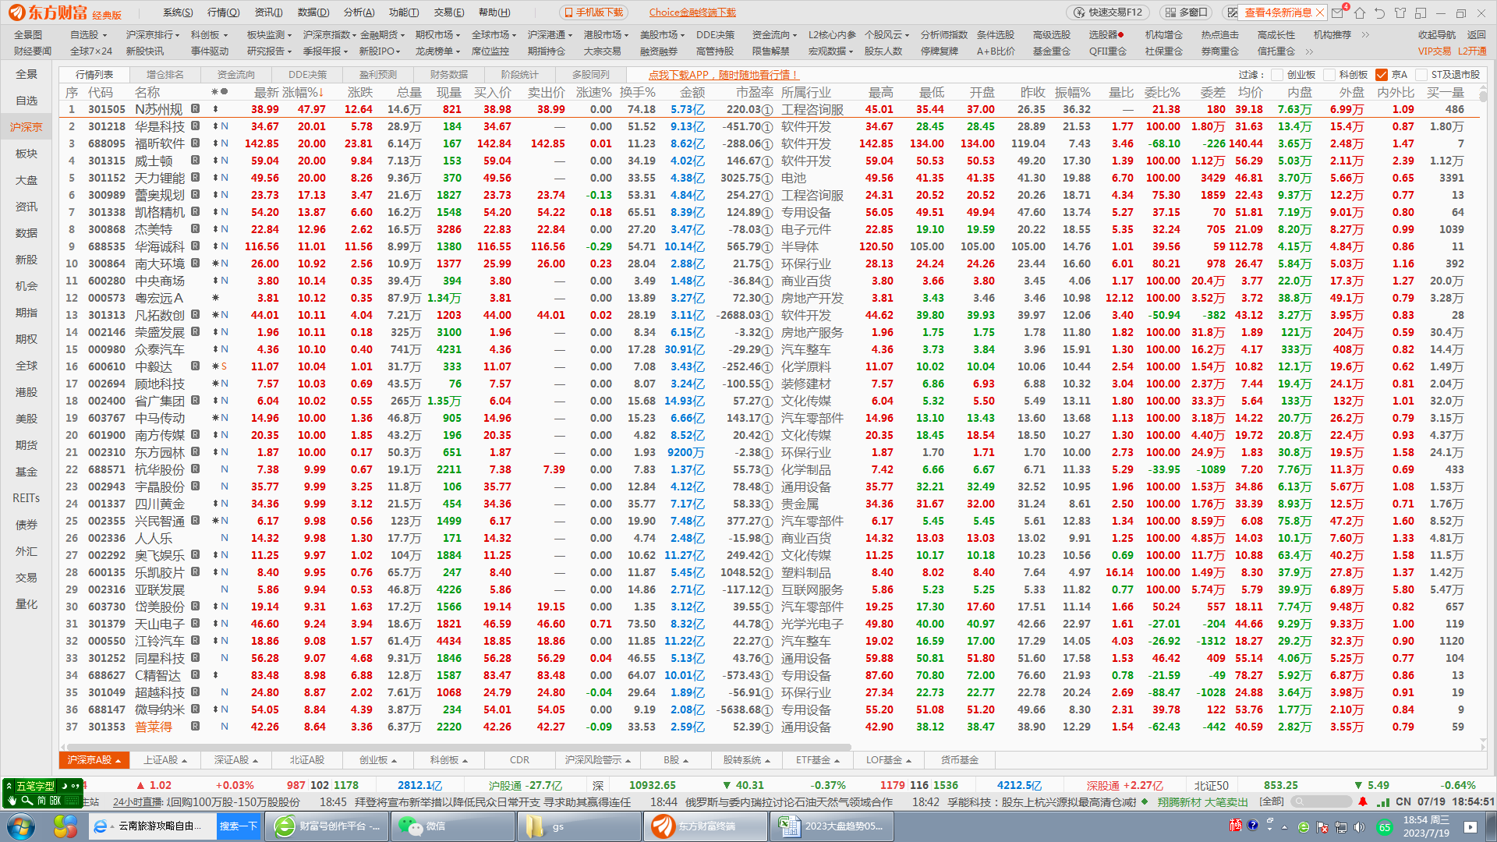
Task: Switch to the 资金流向 tab
Action: (236, 75)
